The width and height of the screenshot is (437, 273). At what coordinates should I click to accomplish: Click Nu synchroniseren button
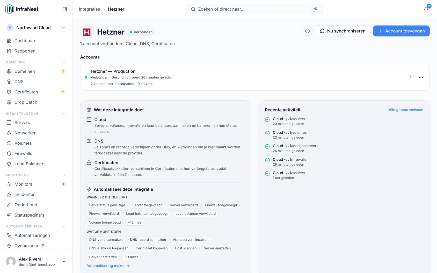pos(343,31)
